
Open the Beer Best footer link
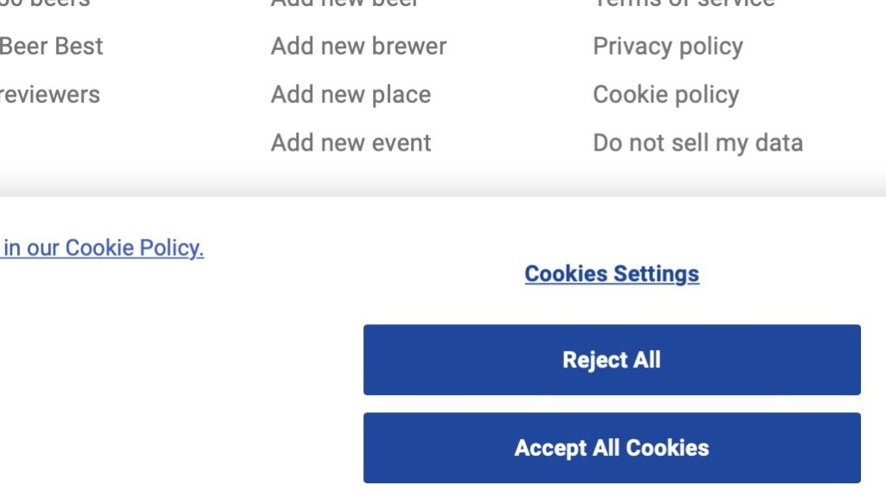click(x=51, y=47)
